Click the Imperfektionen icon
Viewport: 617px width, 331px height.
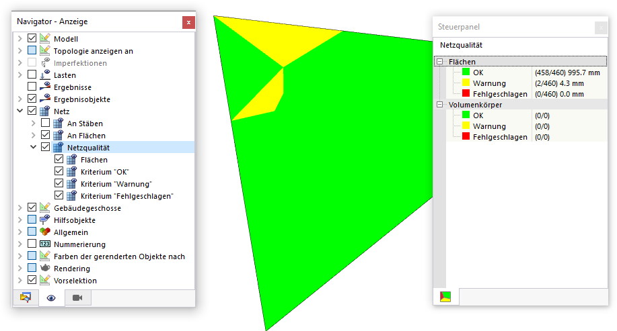click(45, 63)
